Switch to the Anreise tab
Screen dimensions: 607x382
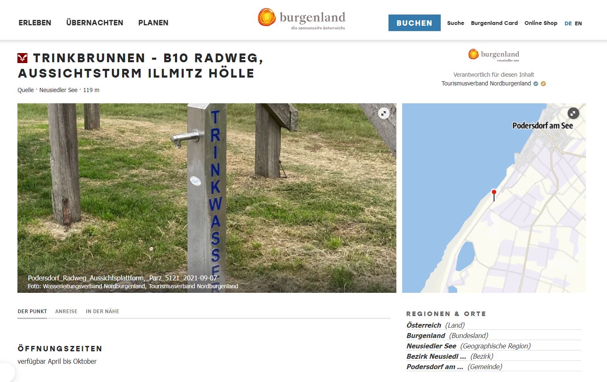coord(66,311)
